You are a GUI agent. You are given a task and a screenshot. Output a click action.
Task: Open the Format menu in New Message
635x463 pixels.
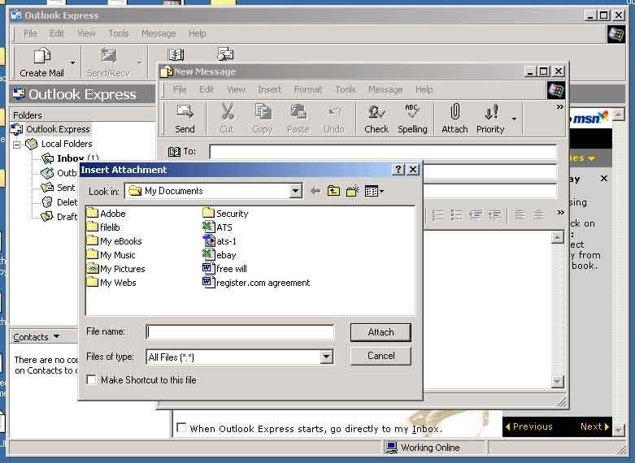click(308, 89)
